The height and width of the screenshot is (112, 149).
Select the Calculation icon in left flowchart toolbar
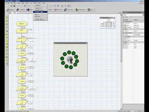(7, 50)
